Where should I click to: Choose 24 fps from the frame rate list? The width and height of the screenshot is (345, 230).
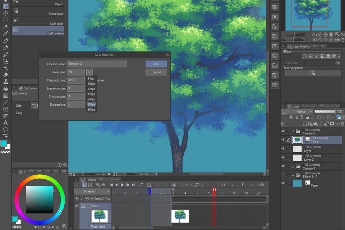tap(91, 99)
